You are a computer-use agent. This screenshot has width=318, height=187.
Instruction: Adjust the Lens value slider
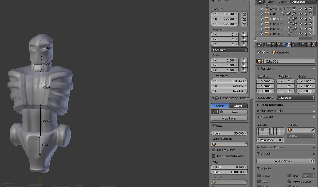click(x=229, y=133)
